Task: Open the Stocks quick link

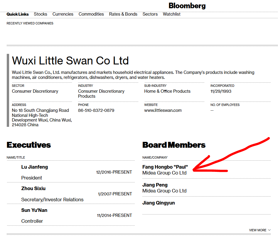Action: click(41, 14)
